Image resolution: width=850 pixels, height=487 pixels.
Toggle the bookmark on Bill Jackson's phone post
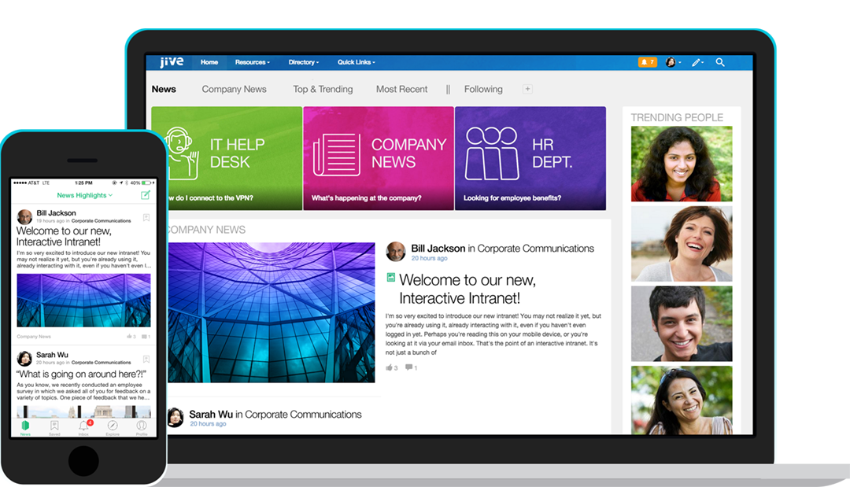[146, 217]
